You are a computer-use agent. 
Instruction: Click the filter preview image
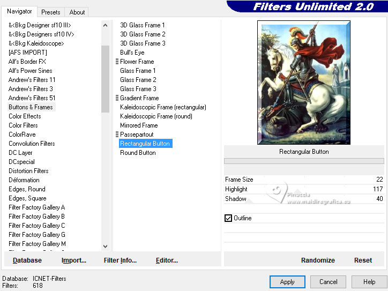(x=304, y=83)
